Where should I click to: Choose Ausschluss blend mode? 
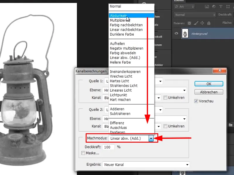(131, 128)
